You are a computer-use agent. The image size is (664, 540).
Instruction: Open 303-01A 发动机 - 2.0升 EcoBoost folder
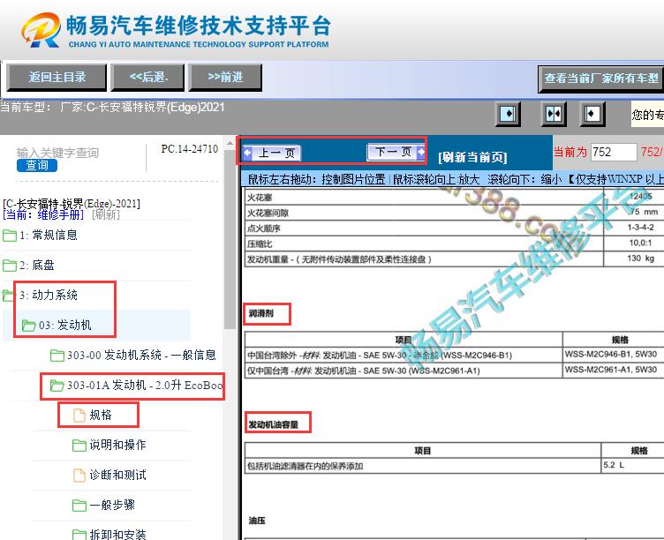coord(145,386)
